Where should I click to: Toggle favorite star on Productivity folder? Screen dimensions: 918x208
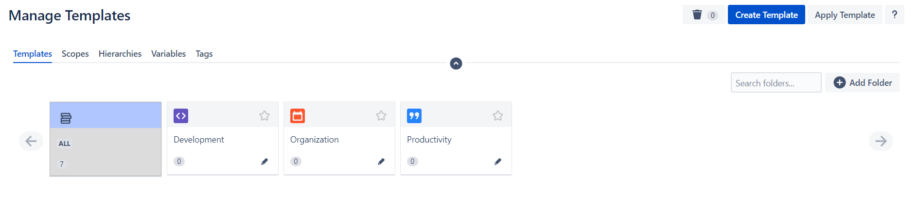498,115
